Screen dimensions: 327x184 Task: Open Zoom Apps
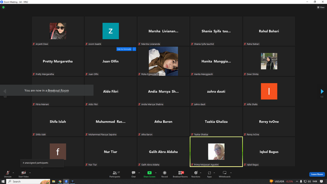[x=209, y=174]
